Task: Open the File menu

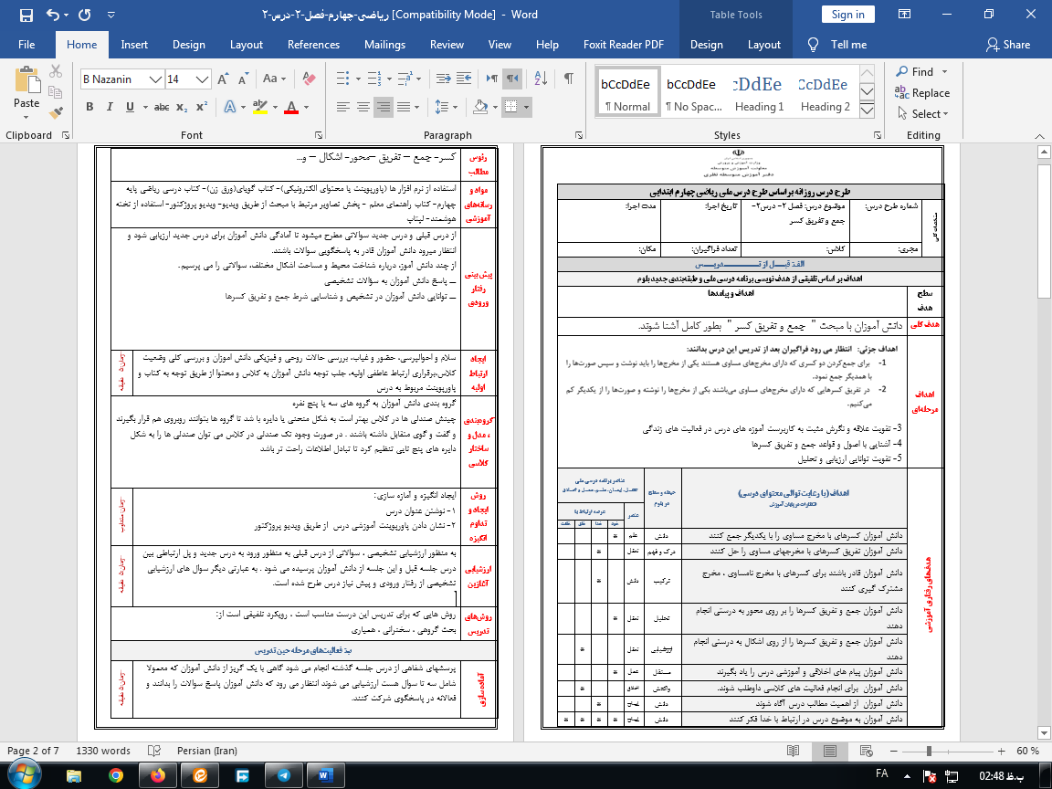Action: pyautogui.click(x=26, y=45)
